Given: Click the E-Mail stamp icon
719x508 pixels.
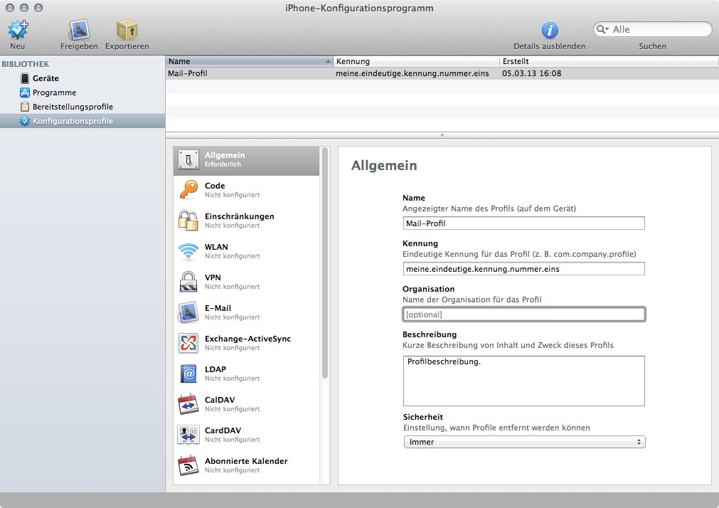Looking at the screenshot, I should tap(188, 312).
